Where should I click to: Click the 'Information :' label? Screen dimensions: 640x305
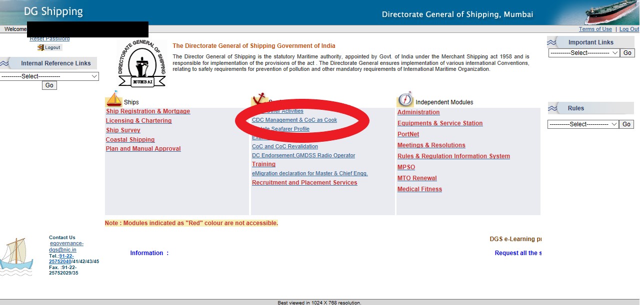pyautogui.click(x=149, y=253)
